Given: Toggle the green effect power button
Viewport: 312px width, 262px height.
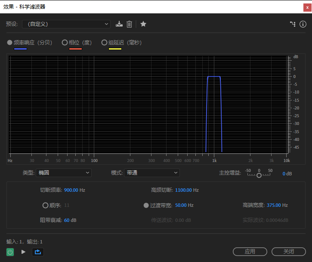Looking at the screenshot, I should [10, 252].
